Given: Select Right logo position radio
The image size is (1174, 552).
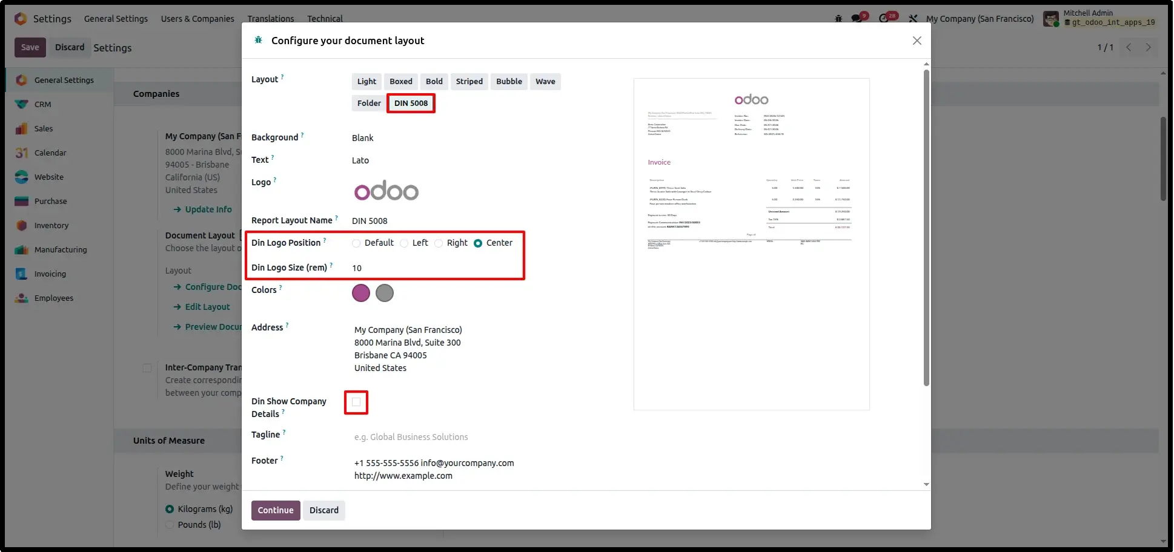Looking at the screenshot, I should click(x=439, y=243).
